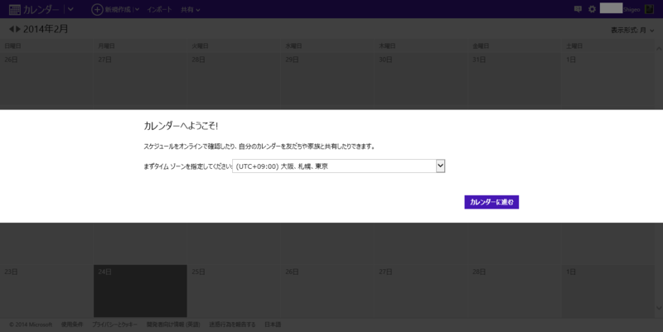This screenshot has height=332, width=663.
Task: Go to next month arrow
Action: pyautogui.click(x=17, y=29)
